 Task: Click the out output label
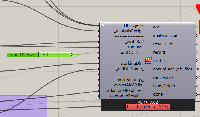[x=156, y=27]
